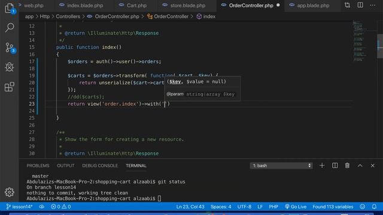Change indentation via Spaces: 4
383x215 pixels.
coord(221,207)
